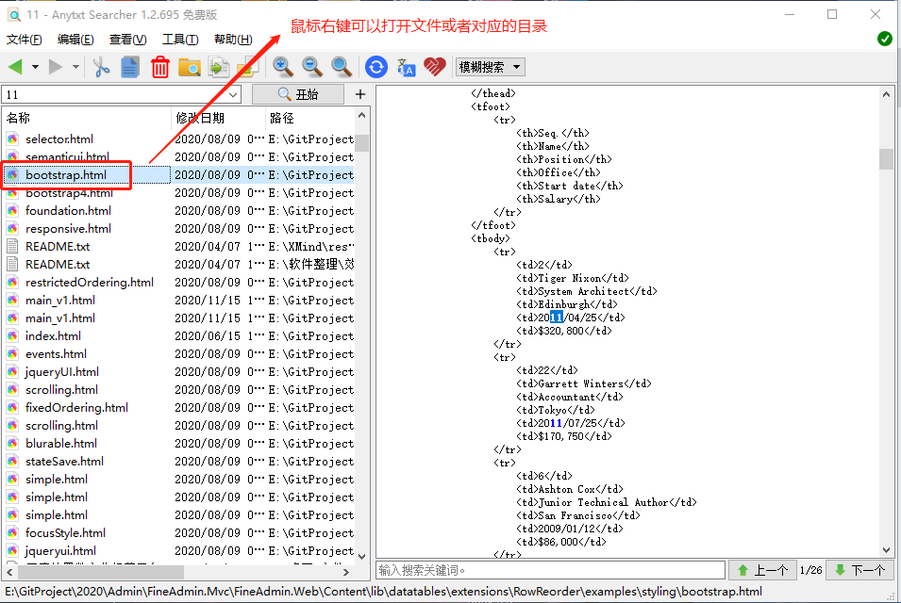Open the 查看(V) menu

point(127,39)
